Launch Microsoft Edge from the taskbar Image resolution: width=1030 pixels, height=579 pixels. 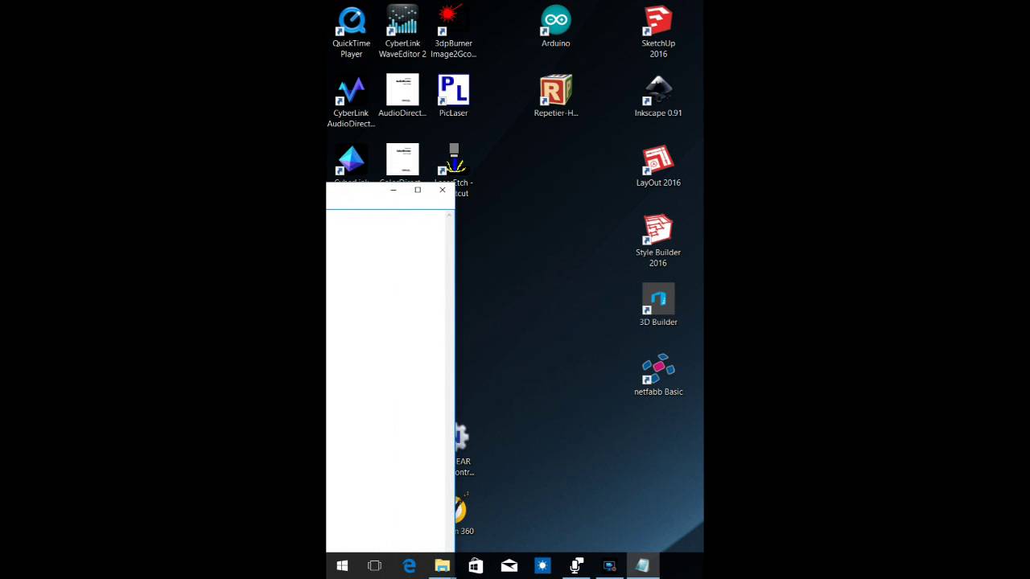409,566
